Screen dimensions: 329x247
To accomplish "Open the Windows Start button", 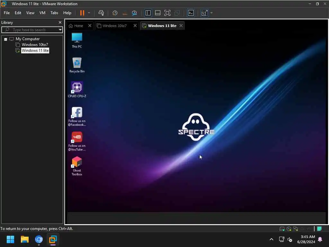I will [x=10, y=239].
